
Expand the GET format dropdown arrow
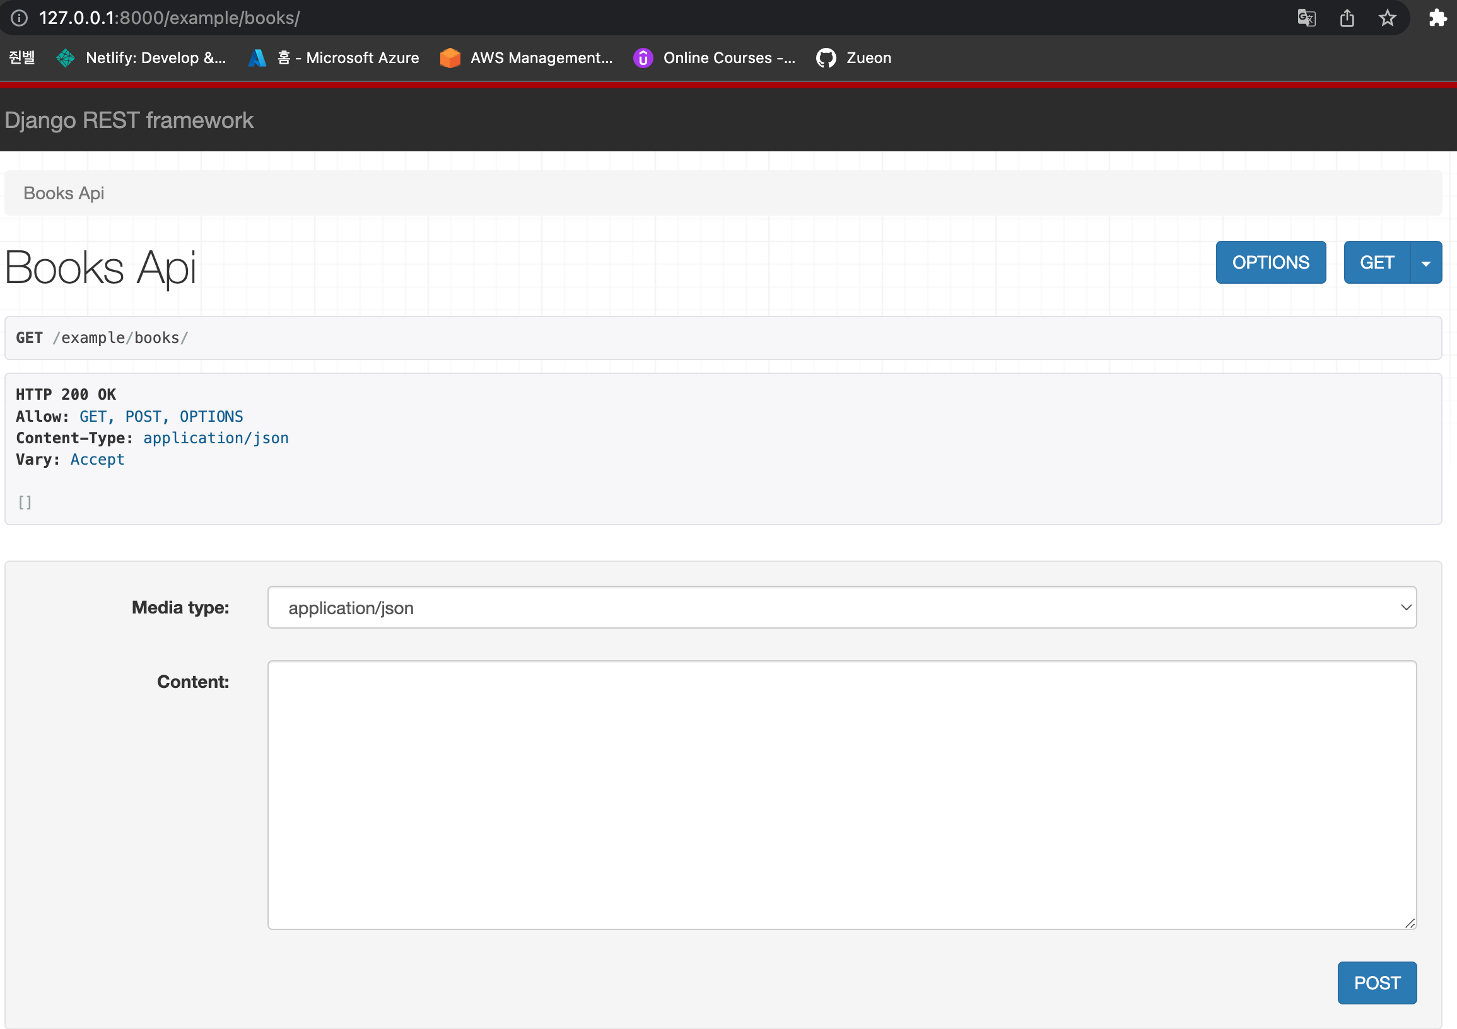[x=1425, y=263]
